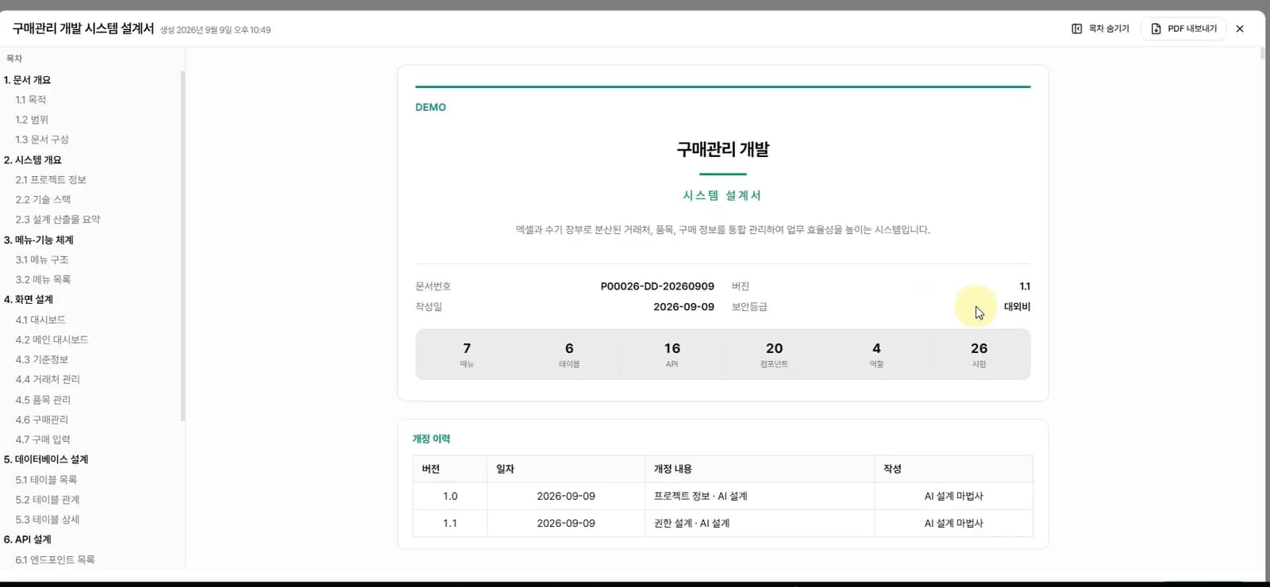Go to 4.2 메인 대시보드
1270x587 pixels.
pos(52,340)
